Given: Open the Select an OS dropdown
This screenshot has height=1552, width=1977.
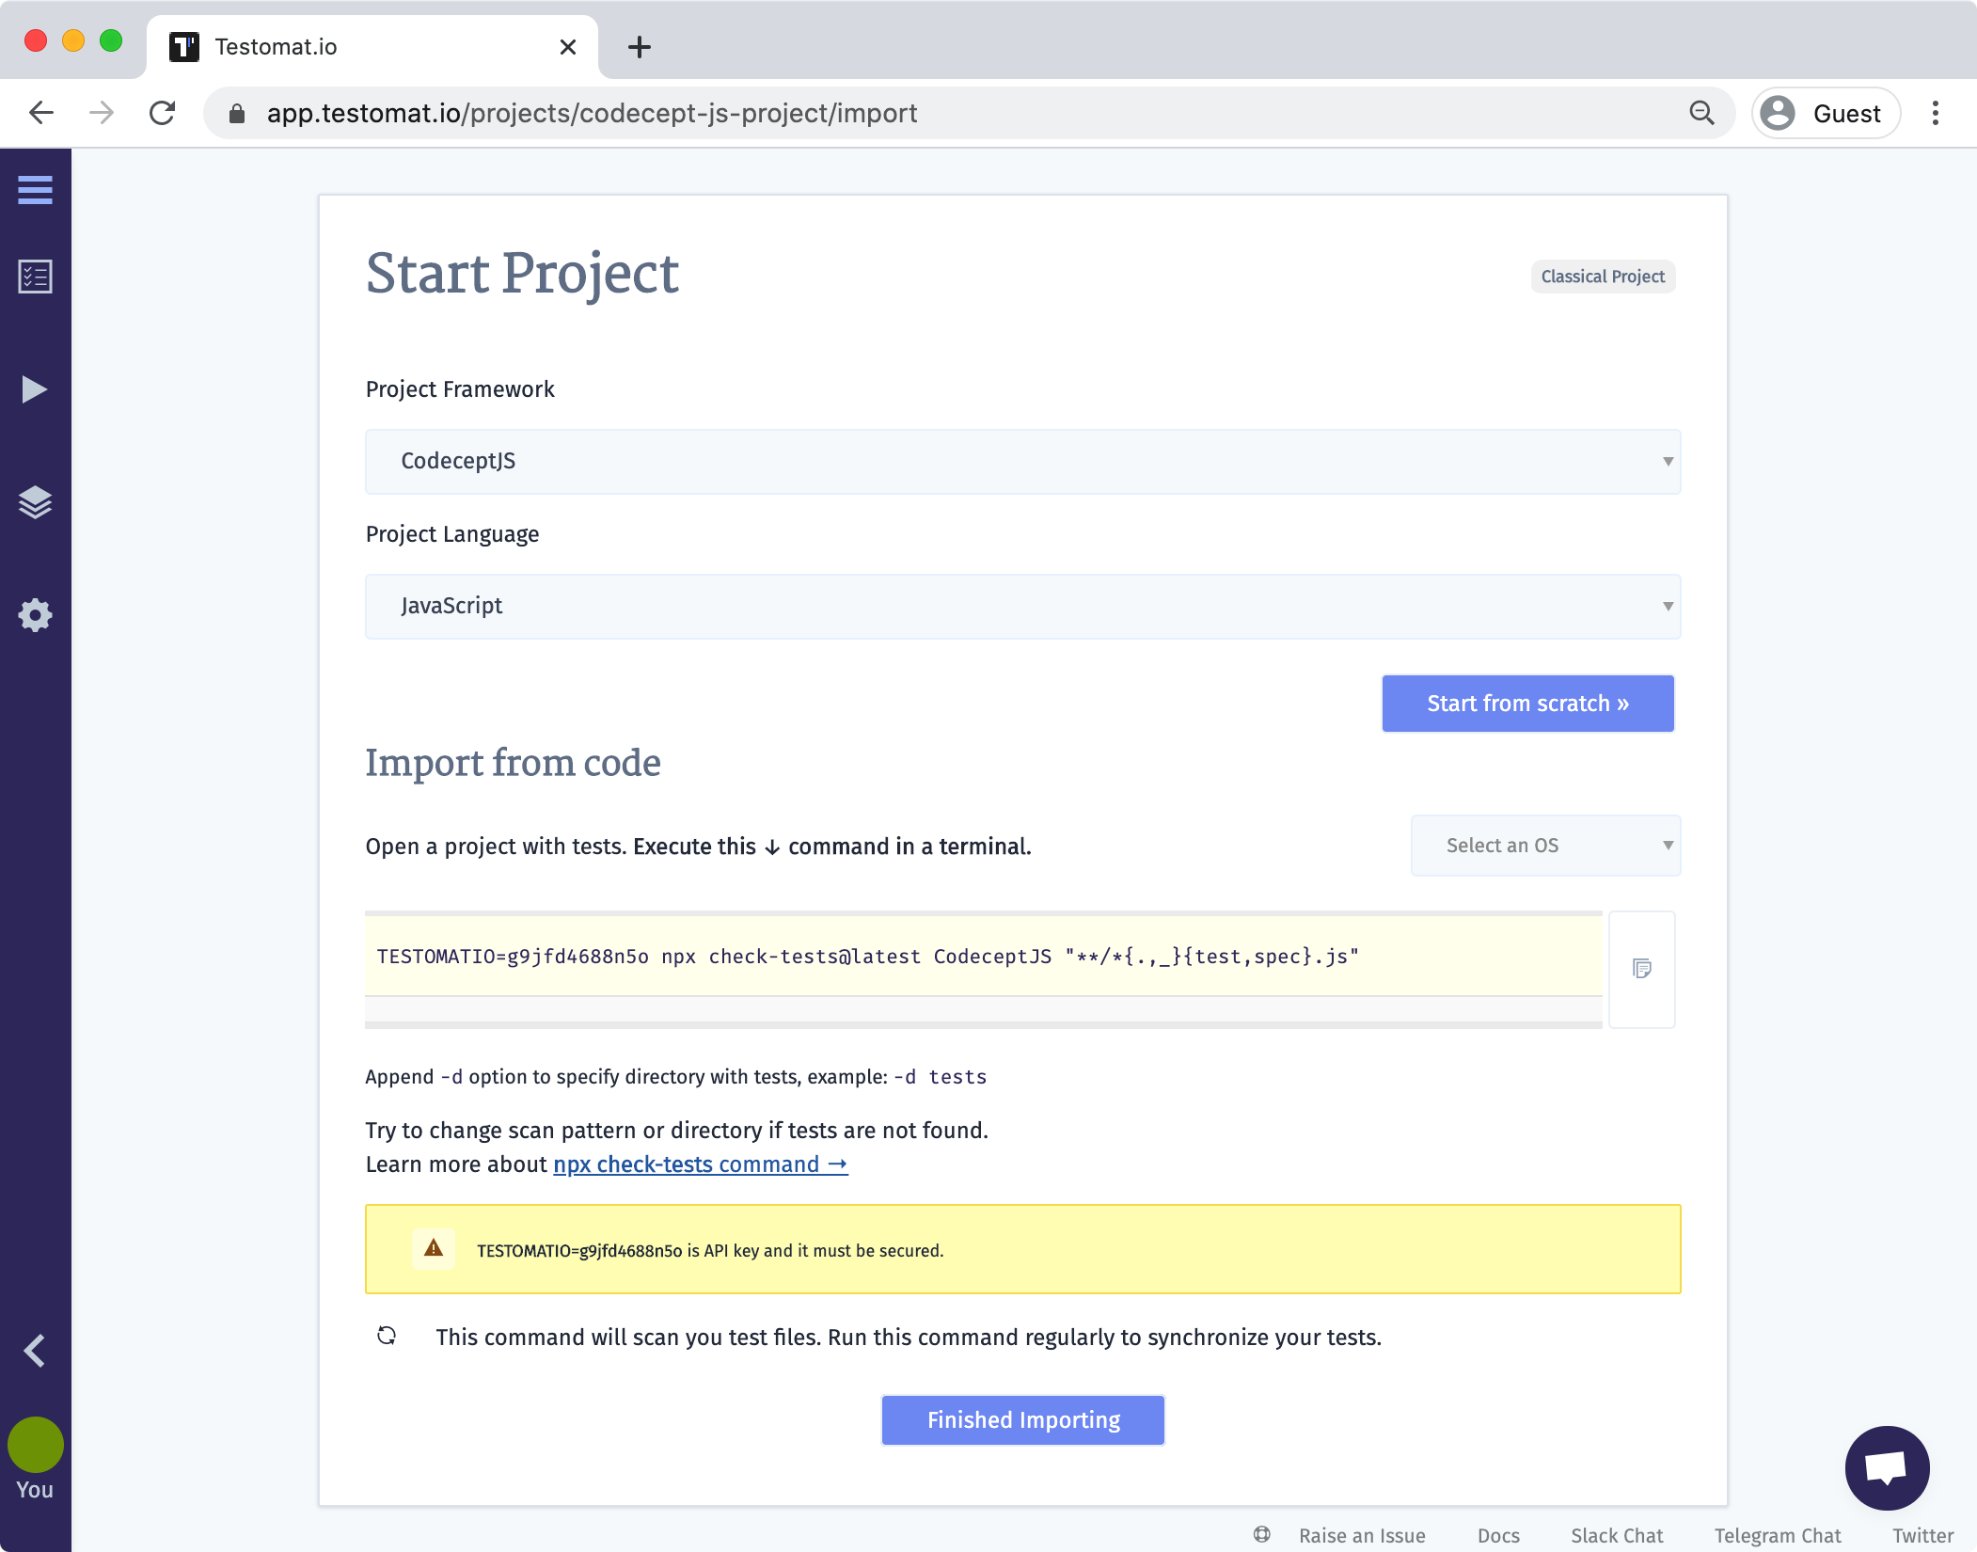Looking at the screenshot, I should coord(1546,845).
